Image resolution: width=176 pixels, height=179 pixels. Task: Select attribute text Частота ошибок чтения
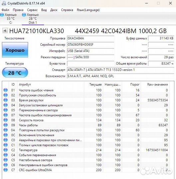coord(36,90)
